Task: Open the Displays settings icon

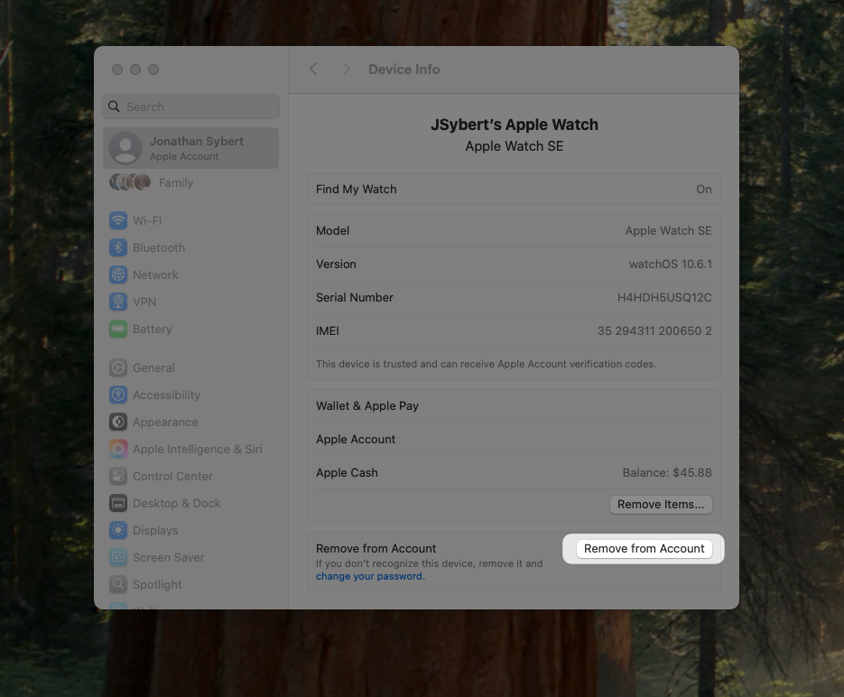Action: click(118, 530)
